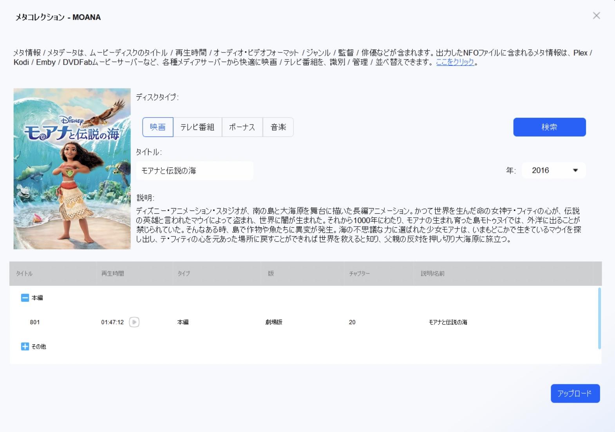
Task: Close the メタコレクション dialog
Action: tap(596, 16)
